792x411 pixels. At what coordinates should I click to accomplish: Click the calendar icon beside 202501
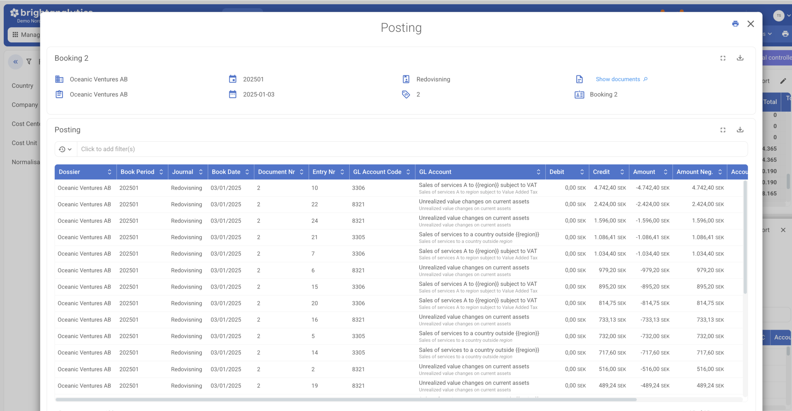[233, 79]
